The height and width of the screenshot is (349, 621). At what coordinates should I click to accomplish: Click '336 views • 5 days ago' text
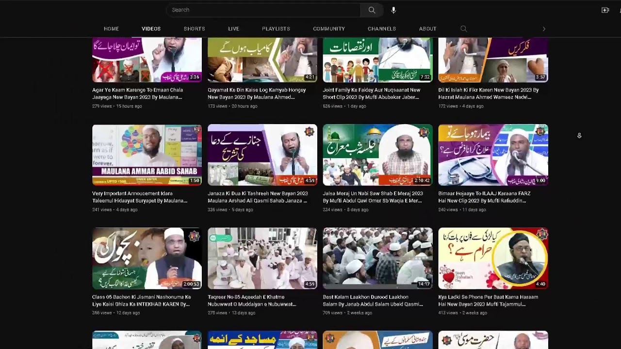click(x=230, y=210)
